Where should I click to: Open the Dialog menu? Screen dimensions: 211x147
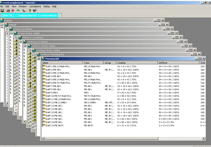tap(46, 6)
